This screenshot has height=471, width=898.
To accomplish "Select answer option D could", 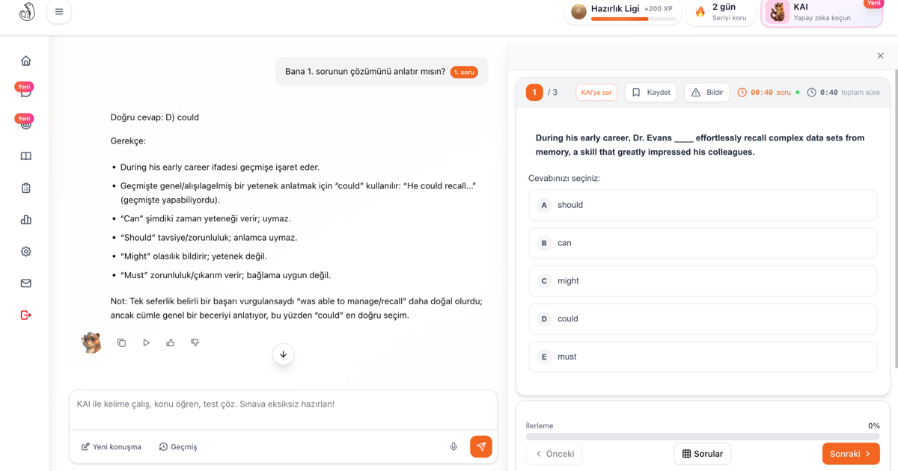I will point(703,318).
